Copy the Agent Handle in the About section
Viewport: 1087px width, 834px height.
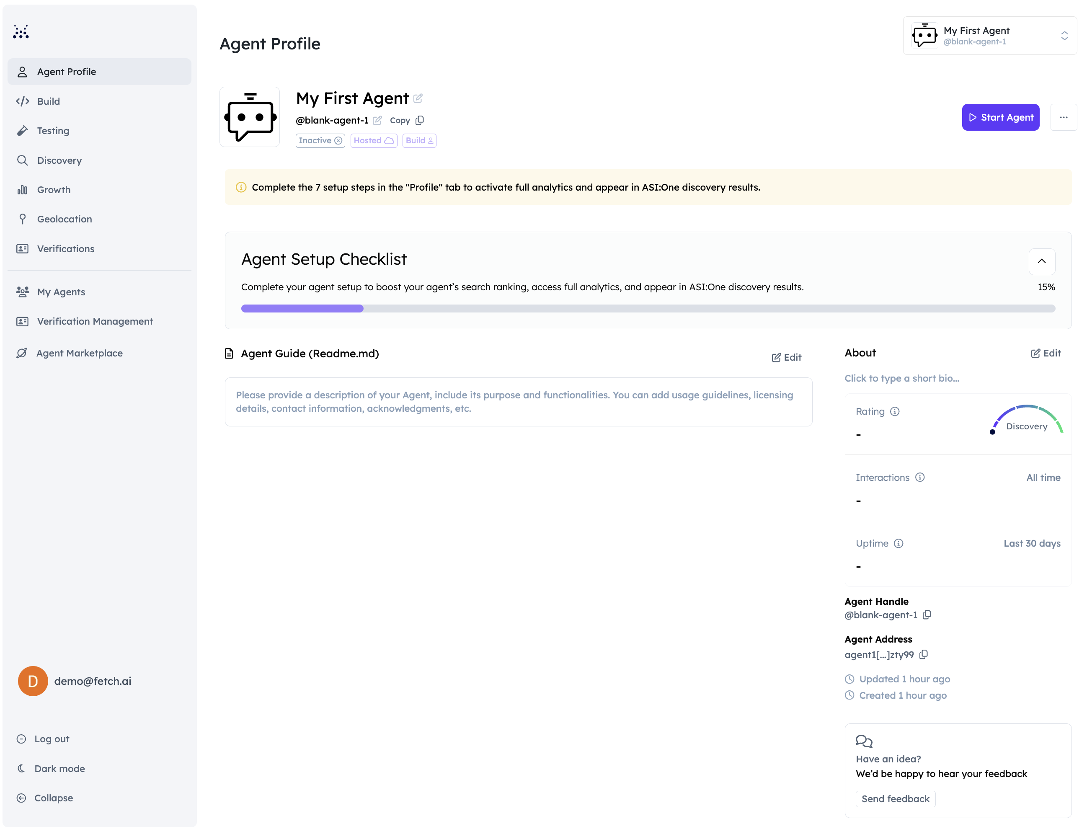pyautogui.click(x=927, y=615)
